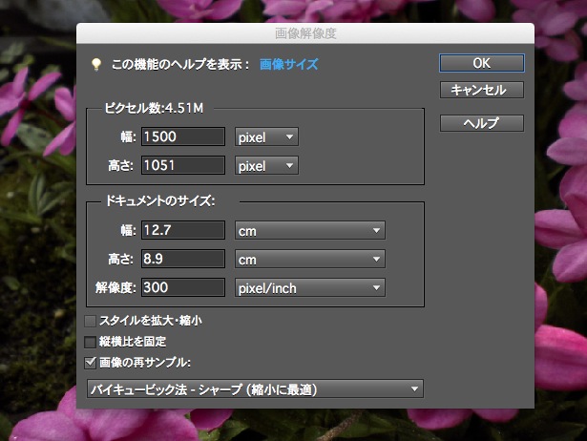This screenshot has height=441, width=587.
Task: Click the lightbulb help tip icon
Action: pos(94,64)
